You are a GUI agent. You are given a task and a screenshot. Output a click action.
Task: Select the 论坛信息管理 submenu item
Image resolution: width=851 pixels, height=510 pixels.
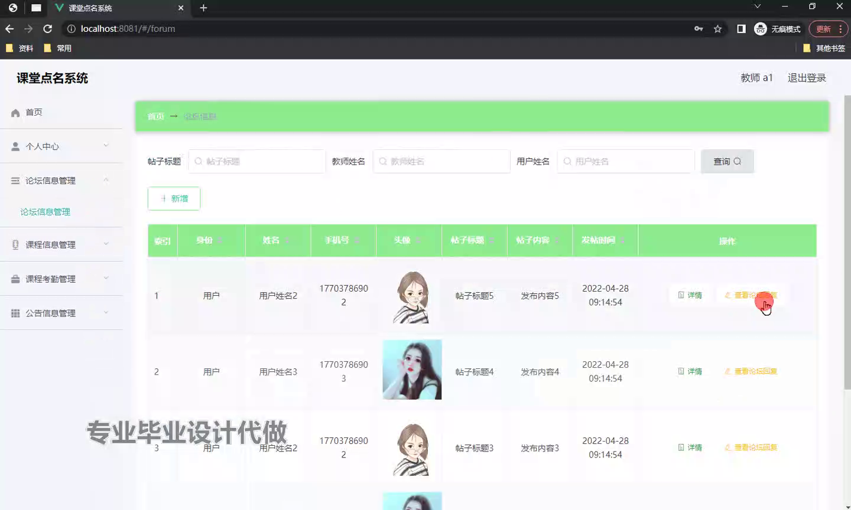[x=45, y=212]
